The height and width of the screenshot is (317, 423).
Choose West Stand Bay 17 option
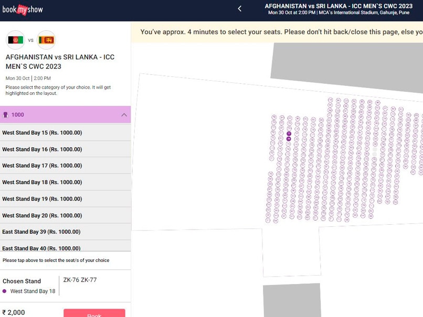(x=65, y=166)
